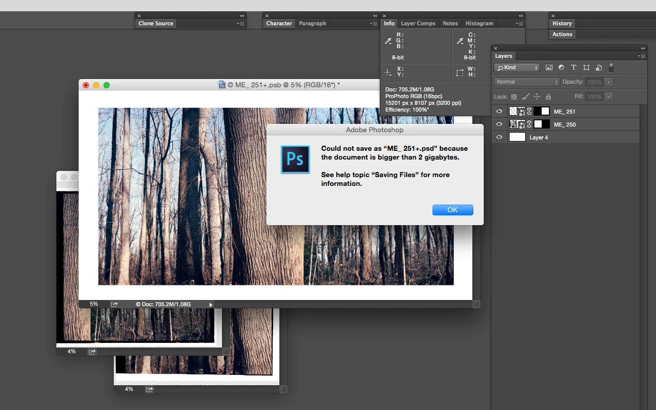The width and height of the screenshot is (656, 410).
Task: Select the Character tab
Action: 279,23
